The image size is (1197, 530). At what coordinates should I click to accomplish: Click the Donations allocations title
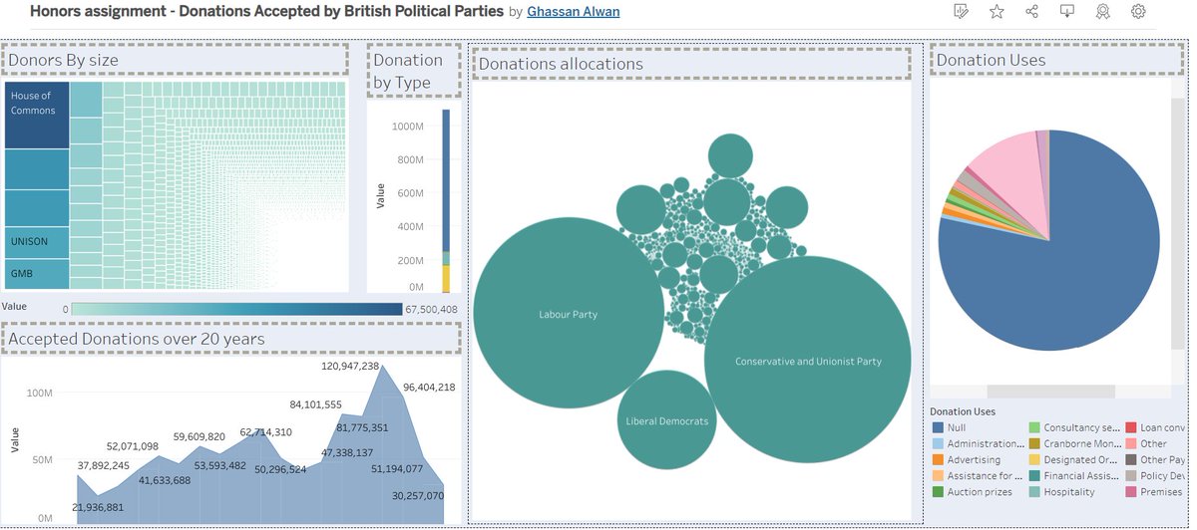coord(561,64)
